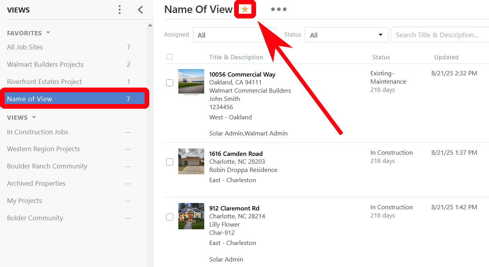Open the Assigned filter dropdown
The height and width of the screenshot is (267, 489).
pos(234,35)
